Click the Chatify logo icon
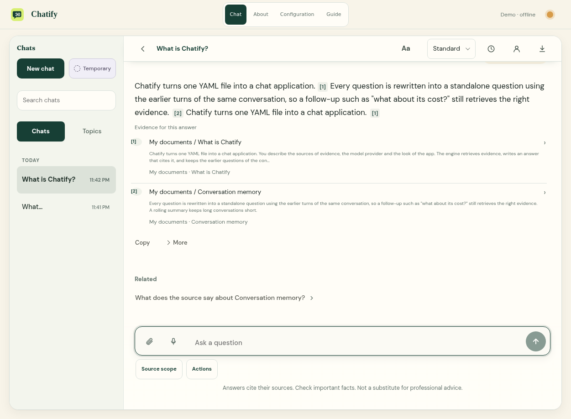This screenshot has width=571, height=419. click(x=17, y=15)
